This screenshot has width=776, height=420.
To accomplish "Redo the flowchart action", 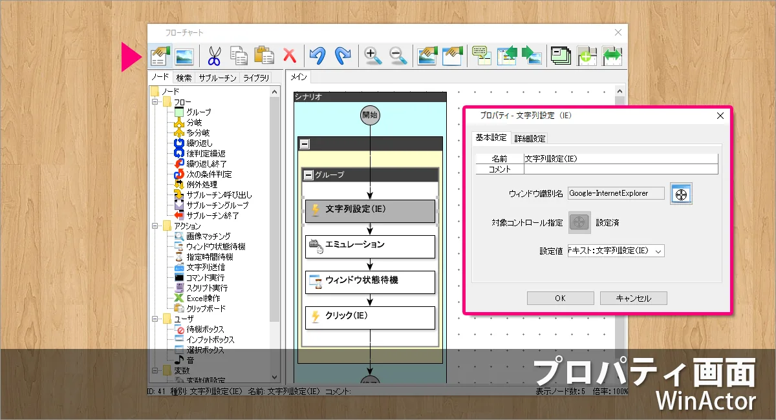I will 343,56.
